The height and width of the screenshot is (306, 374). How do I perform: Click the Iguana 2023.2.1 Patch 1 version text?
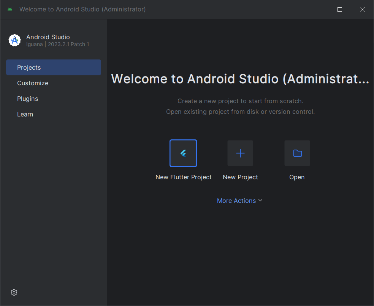tap(58, 44)
